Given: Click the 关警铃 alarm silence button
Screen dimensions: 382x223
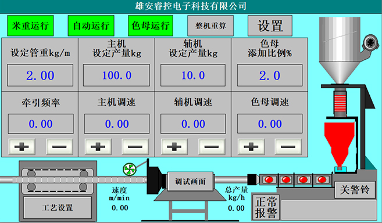Looking at the screenshot, I should point(355,190).
